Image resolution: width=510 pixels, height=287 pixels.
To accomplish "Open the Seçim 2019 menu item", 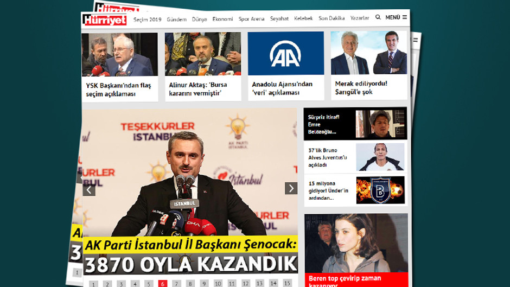I will click(147, 19).
